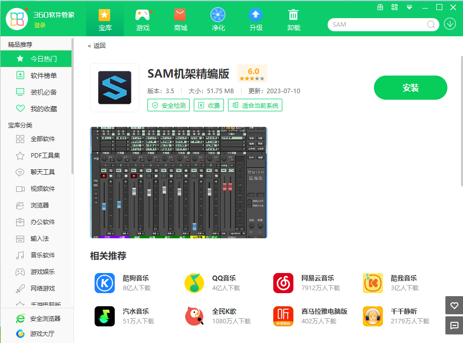Click the 更新: 2023-07-10 text
The width and height of the screenshot is (463, 343).
[274, 91]
